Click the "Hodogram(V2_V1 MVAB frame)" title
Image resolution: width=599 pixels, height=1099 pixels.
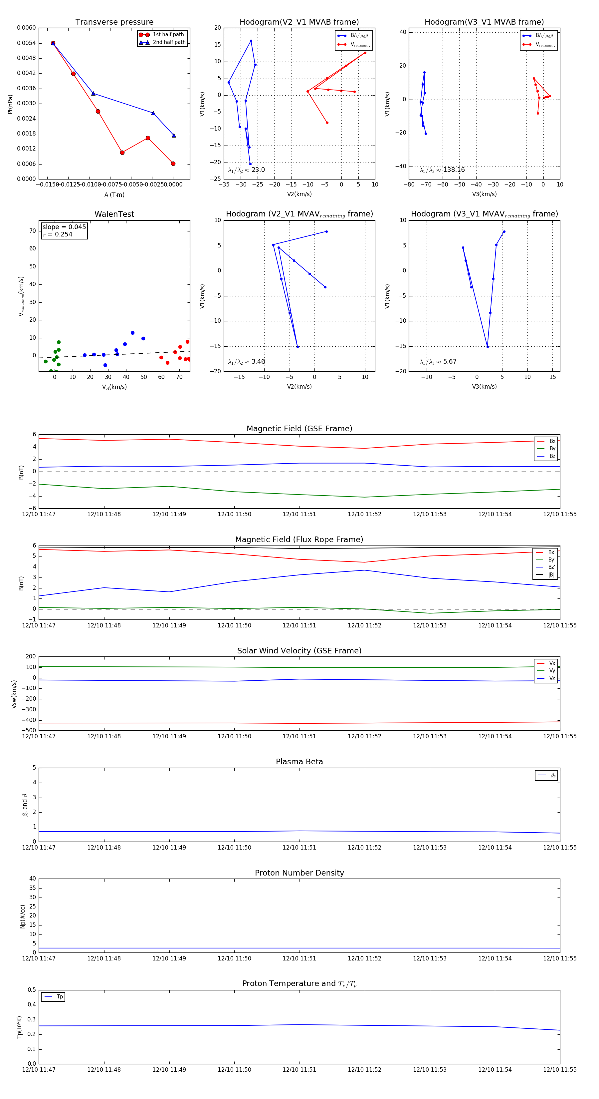[x=299, y=22]
